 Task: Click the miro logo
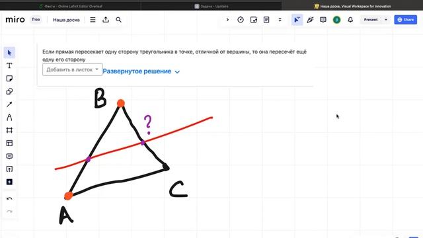click(15, 20)
